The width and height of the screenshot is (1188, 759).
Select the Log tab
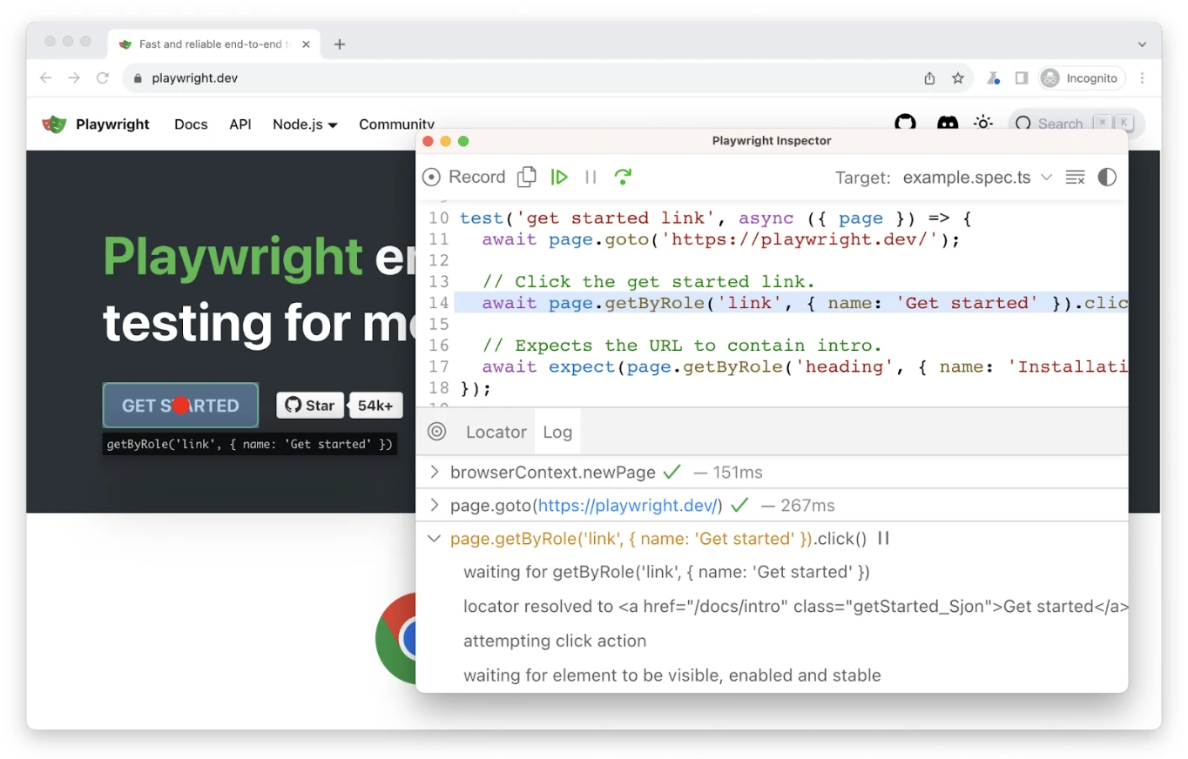click(557, 432)
